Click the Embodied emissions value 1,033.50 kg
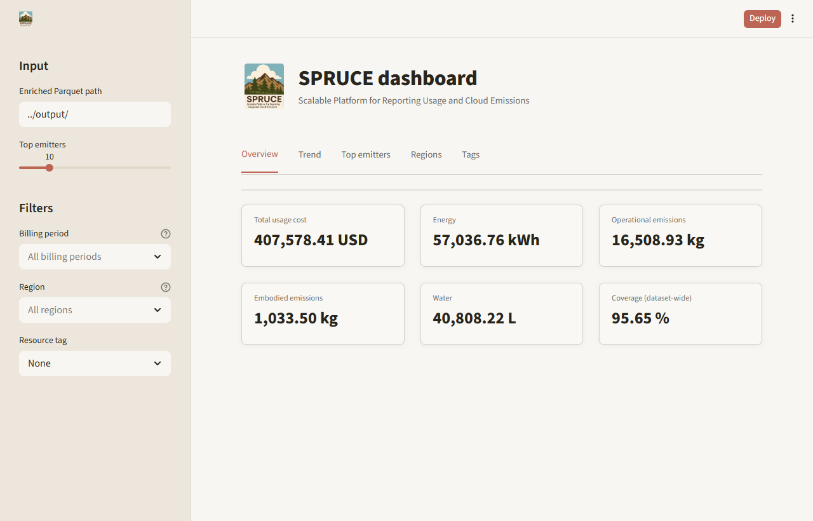Image resolution: width=813 pixels, height=521 pixels. [296, 318]
